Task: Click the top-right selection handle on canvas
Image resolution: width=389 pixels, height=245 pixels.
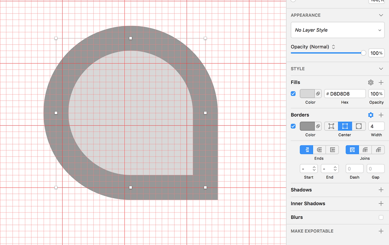Action: (x=205, y=38)
